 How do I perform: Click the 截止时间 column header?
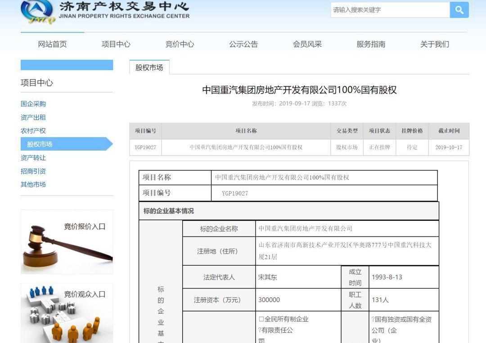pyautogui.click(x=449, y=131)
